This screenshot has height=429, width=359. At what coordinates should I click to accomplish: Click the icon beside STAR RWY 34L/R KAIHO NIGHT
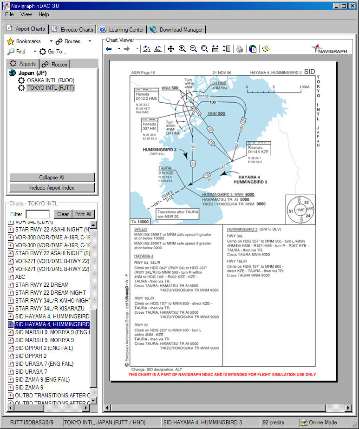[11, 301]
